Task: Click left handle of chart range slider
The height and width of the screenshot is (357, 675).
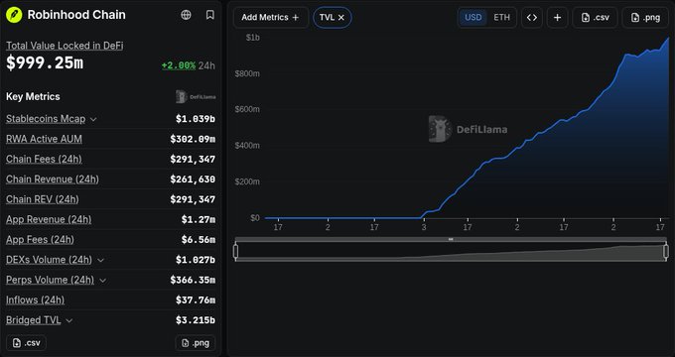Action: [235, 251]
